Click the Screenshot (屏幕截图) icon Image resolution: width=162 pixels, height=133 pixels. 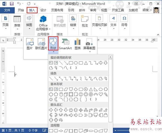click(x=89, y=44)
